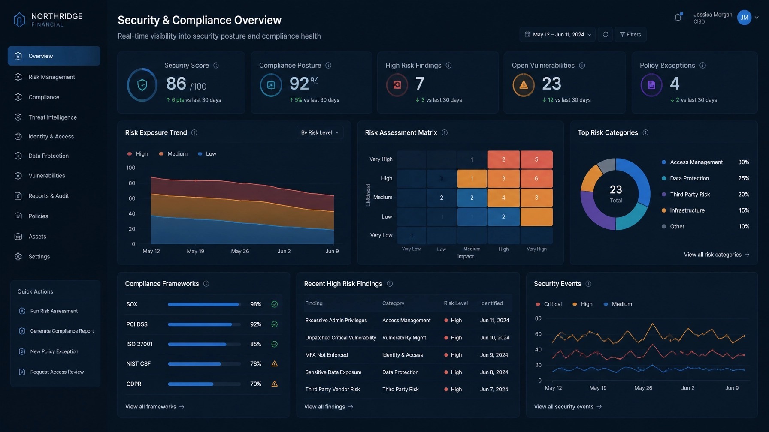The image size is (769, 432).
Task: Click the Northridge Financial logo
Action: pyautogui.click(x=48, y=19)
